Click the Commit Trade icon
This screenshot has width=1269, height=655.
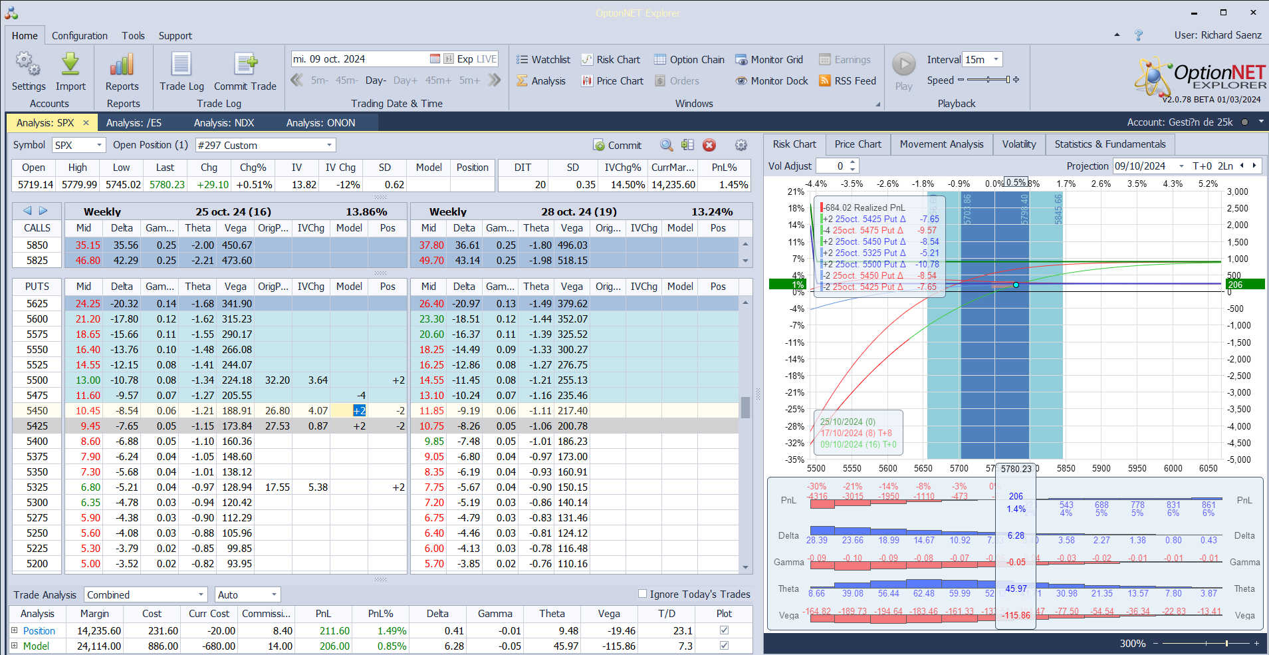point(245,65)
